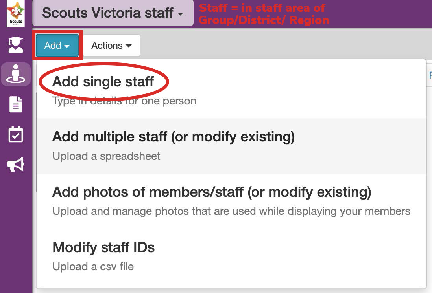Expand the Scouts Victoria staff dropdown

pos(113,13)
